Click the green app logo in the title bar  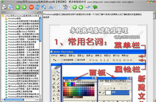click(x=3, y=2)
